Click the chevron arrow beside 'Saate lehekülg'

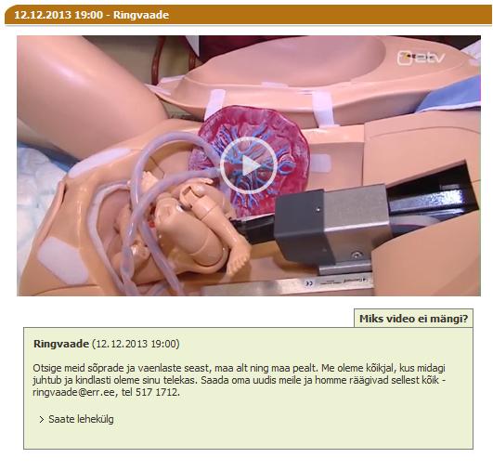(x=42, y=419)
